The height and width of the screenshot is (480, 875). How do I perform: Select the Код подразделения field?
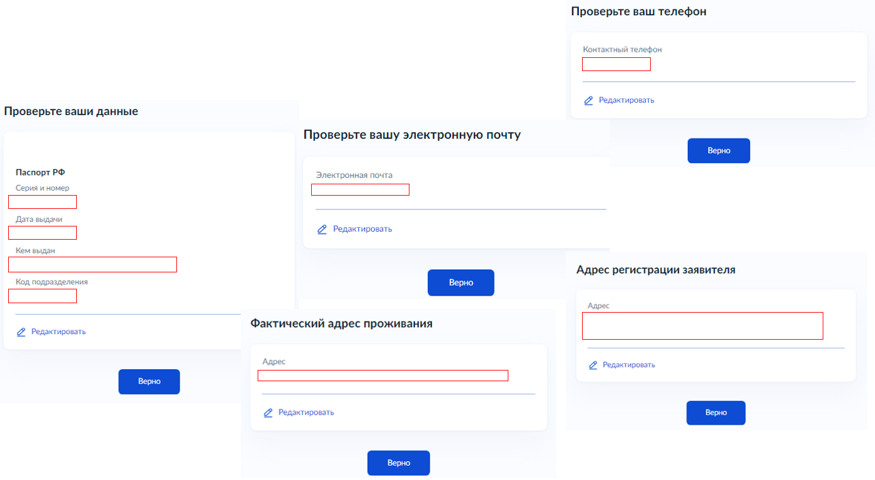coord(43,296)
